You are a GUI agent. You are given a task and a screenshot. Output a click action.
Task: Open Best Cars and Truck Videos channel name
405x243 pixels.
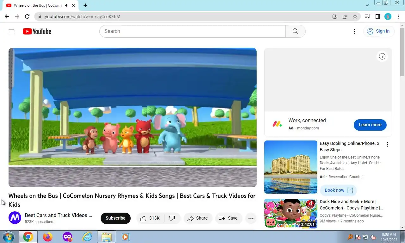(59, 215)
